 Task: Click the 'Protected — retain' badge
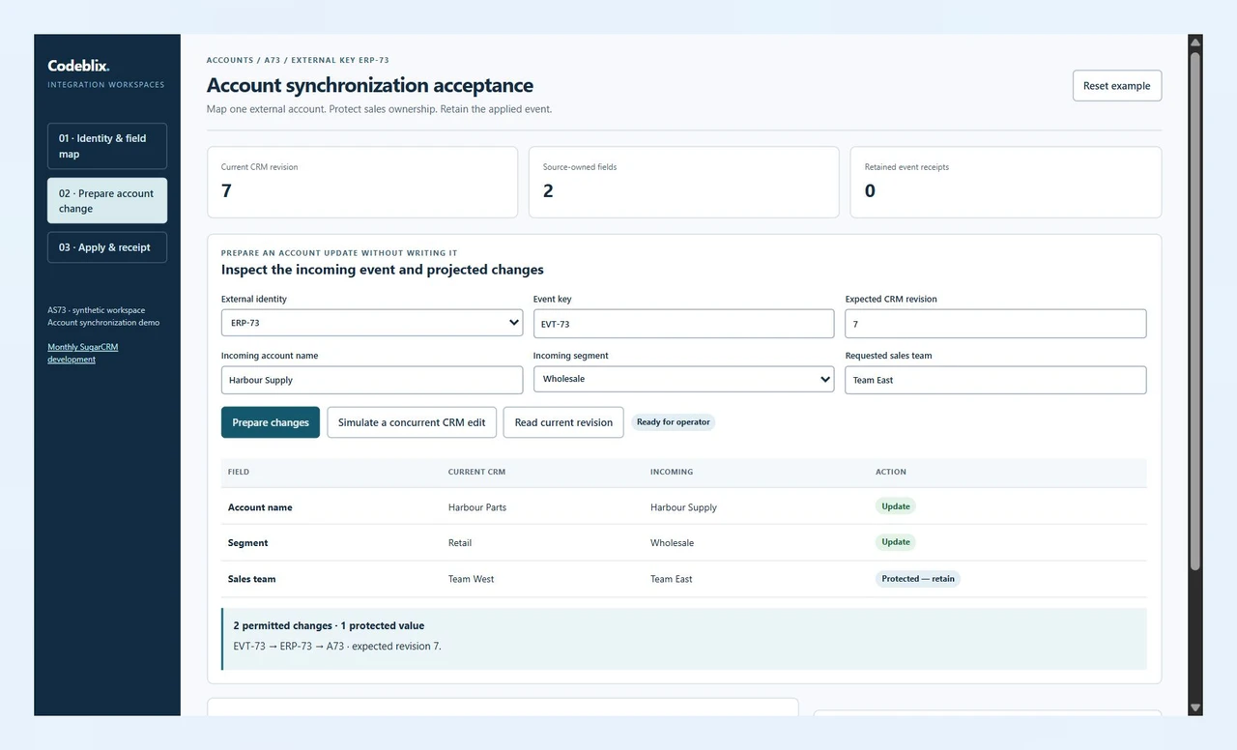(918, 579)
